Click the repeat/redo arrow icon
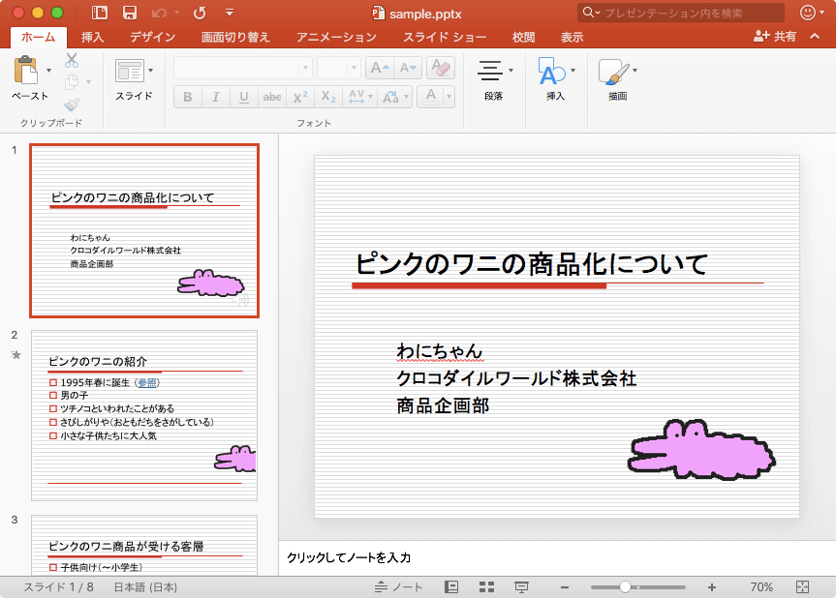 click(200, 13)
